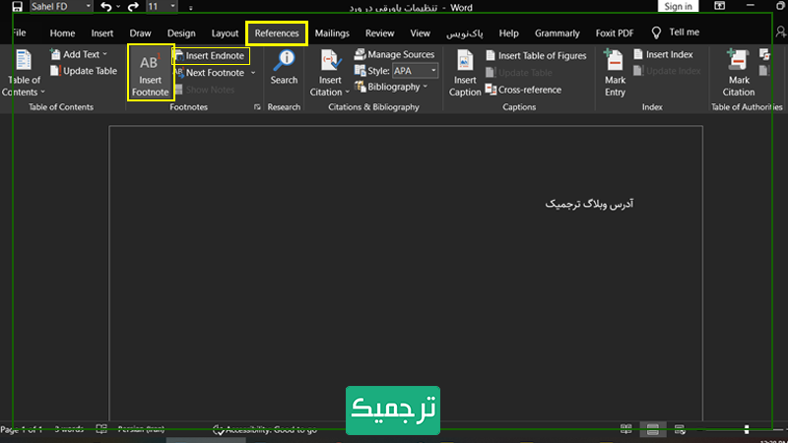This screenshot has height=443, width=788.
Task: Open the Layout tab
Action: point(225,33)
